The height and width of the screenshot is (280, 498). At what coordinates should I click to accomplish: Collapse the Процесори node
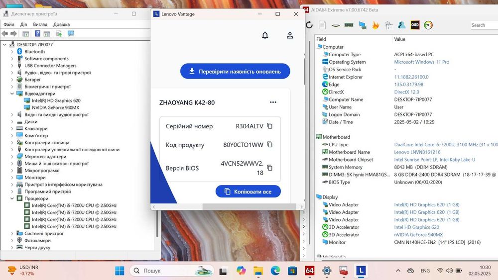[x=12, y=198]
